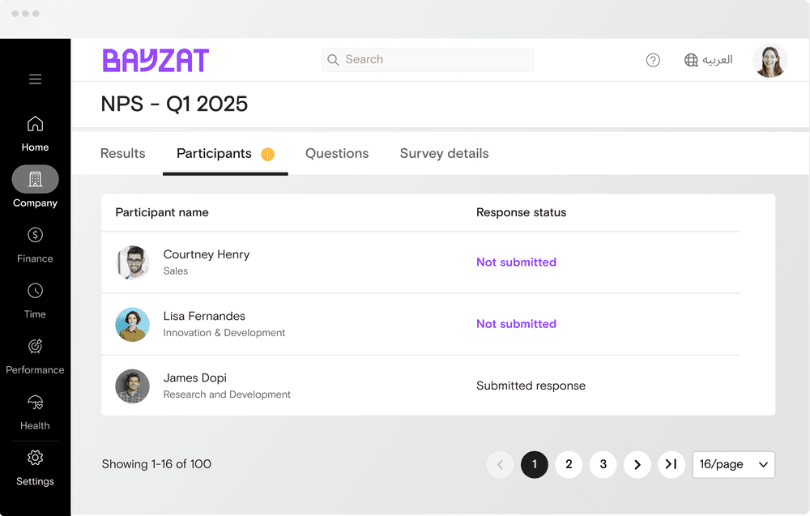Open Settings gear icon
Image resolution: width=810 pixels, height=516 pixels.
35,458
